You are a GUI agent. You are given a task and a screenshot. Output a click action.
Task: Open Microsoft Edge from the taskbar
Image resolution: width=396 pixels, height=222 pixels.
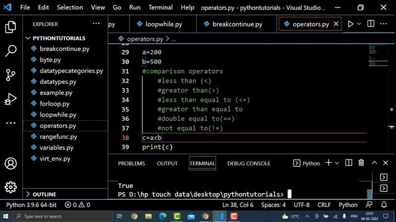point(163,216)
